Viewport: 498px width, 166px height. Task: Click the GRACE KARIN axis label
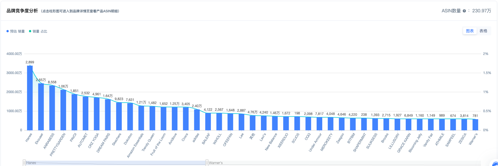(404, 143)
